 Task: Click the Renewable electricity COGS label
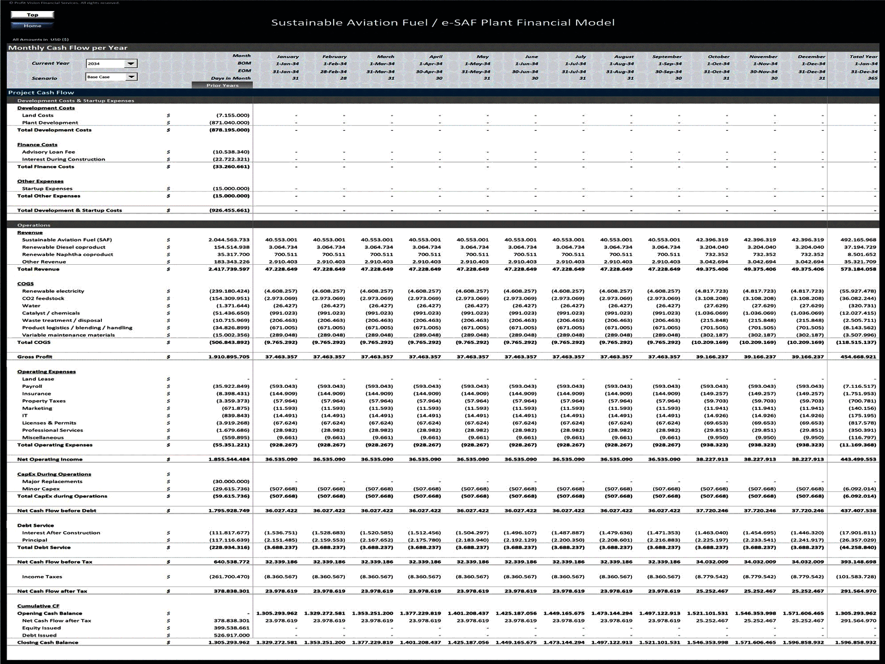(53, 291)
